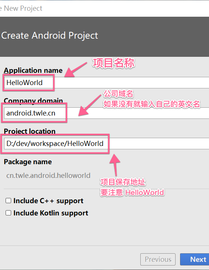Click the D:/dev/workspace/HelloWorld path text
Image resolution: width=209 pixels, height=270 pixels.
[x=55, y=144]
